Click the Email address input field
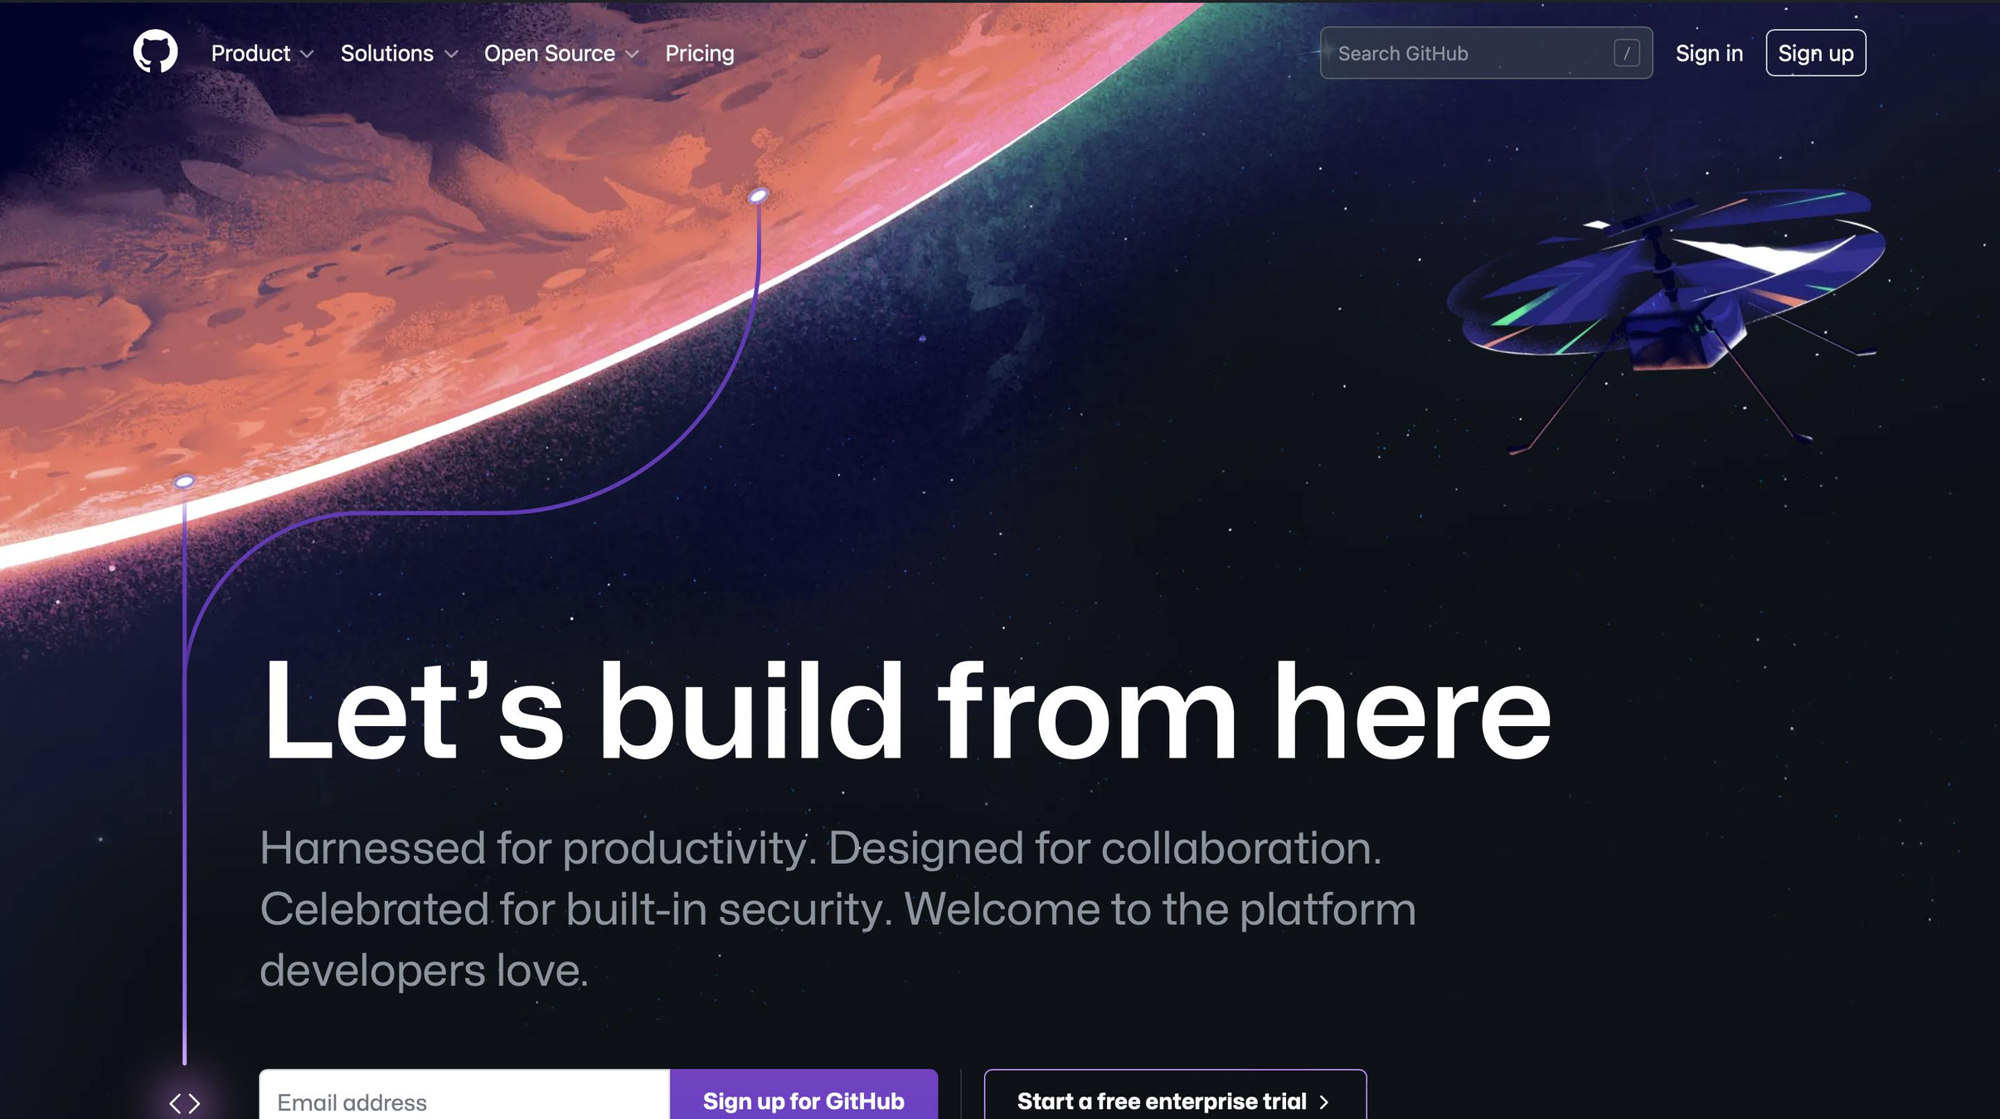Screen dimensions: 2000x1119 pyautogui.click(x=464, y=1097)
